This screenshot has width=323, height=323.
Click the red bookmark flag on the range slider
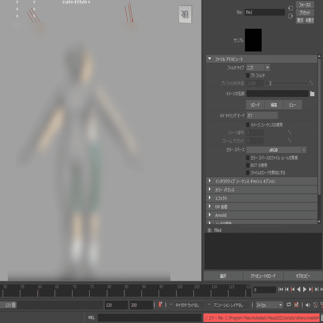(160, 305)
